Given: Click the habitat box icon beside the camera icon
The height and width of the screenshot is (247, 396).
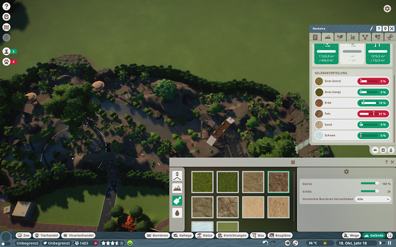Looking at the screenshot, I should click(383, 150).
